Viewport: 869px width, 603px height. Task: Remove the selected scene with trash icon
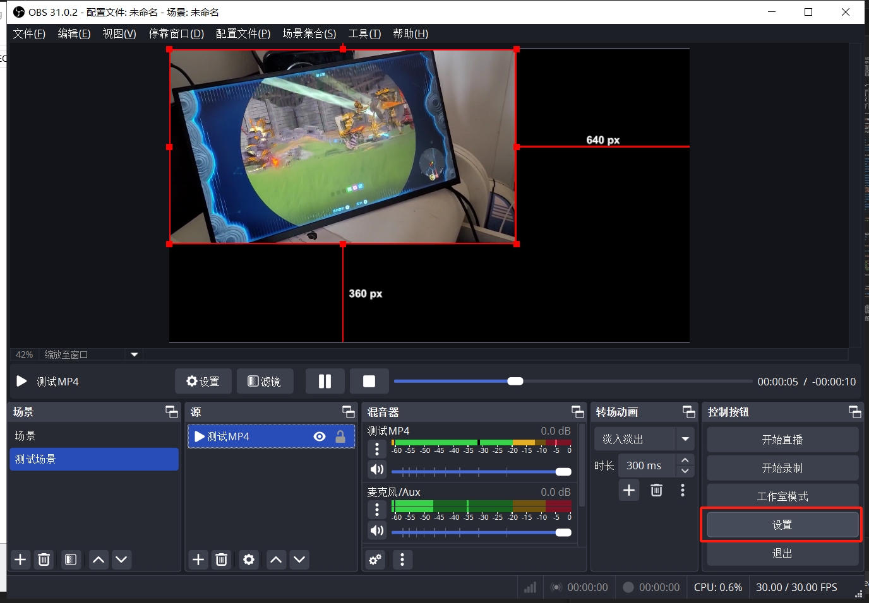(x=44, y=559)
